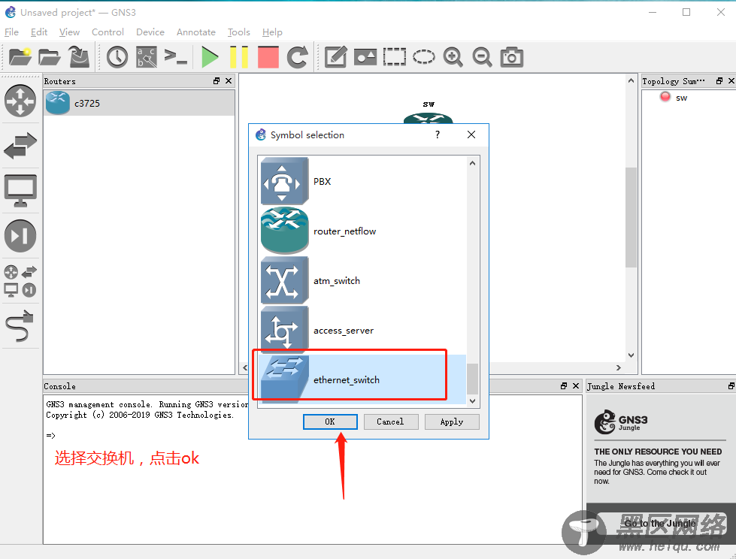The image size is (736, 559).
Task: Open the Help menu
Action: click(272, 32)
